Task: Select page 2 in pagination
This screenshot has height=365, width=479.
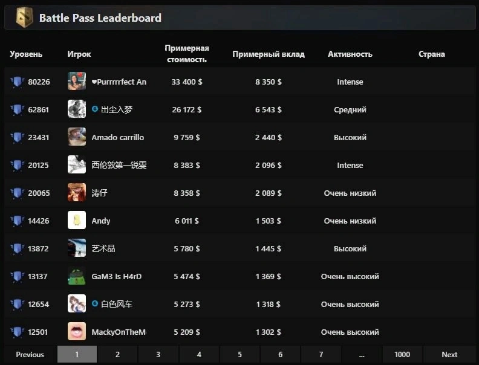Action: [117, 354]
